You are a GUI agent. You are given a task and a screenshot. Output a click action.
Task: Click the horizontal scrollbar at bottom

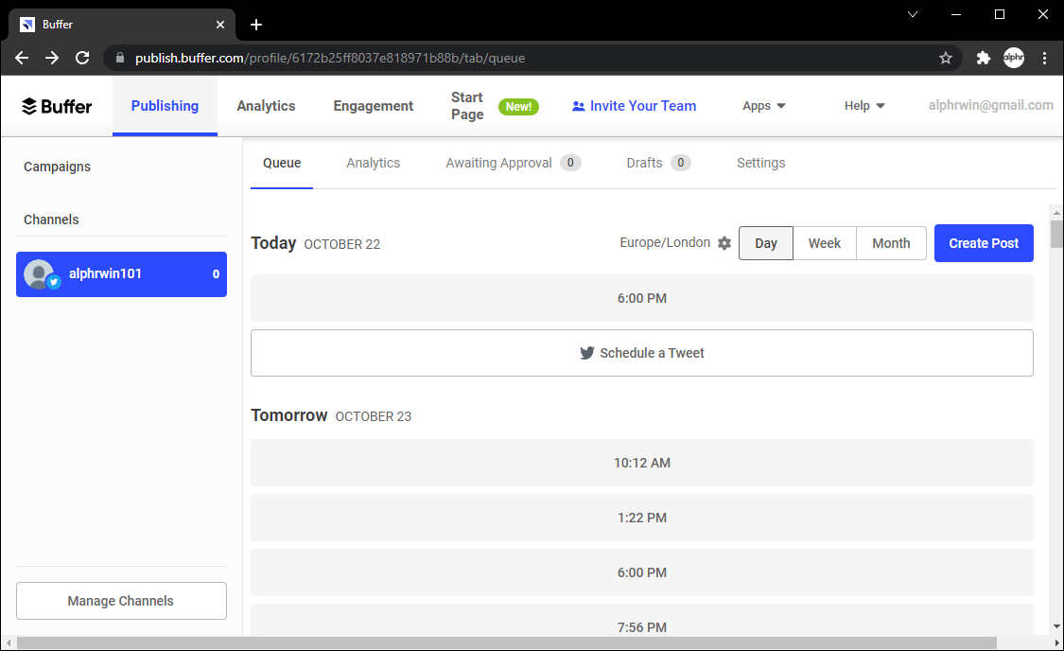tap(506, 643)
